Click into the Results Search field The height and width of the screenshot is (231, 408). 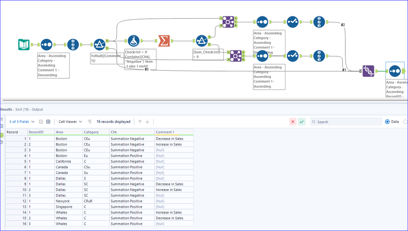346,122
